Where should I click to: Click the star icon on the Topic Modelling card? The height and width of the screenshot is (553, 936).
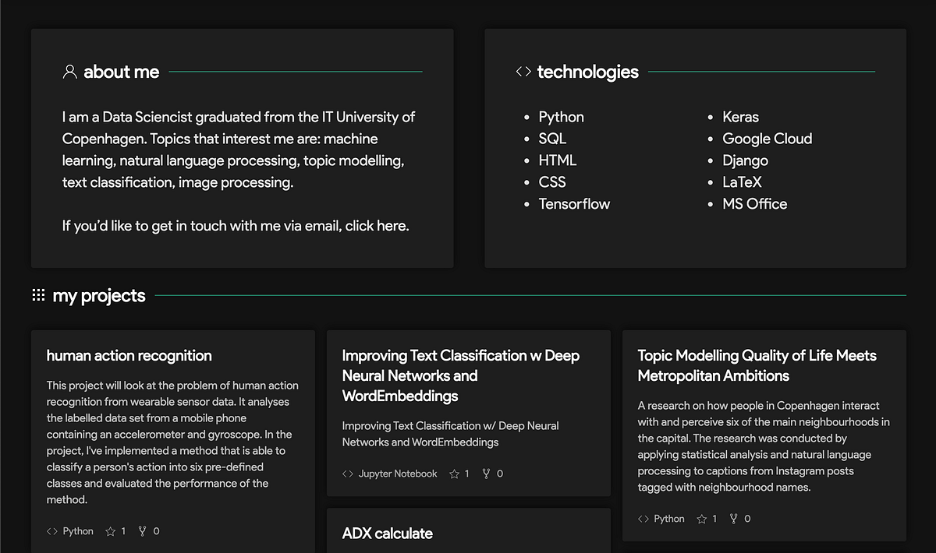tap(702, 518)
